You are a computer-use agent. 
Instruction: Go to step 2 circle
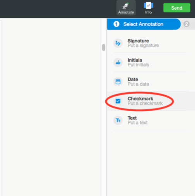(186, 24)
